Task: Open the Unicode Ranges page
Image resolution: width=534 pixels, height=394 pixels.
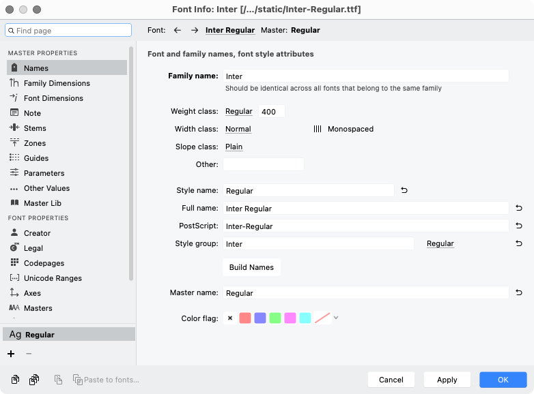Action: point(67,277)
